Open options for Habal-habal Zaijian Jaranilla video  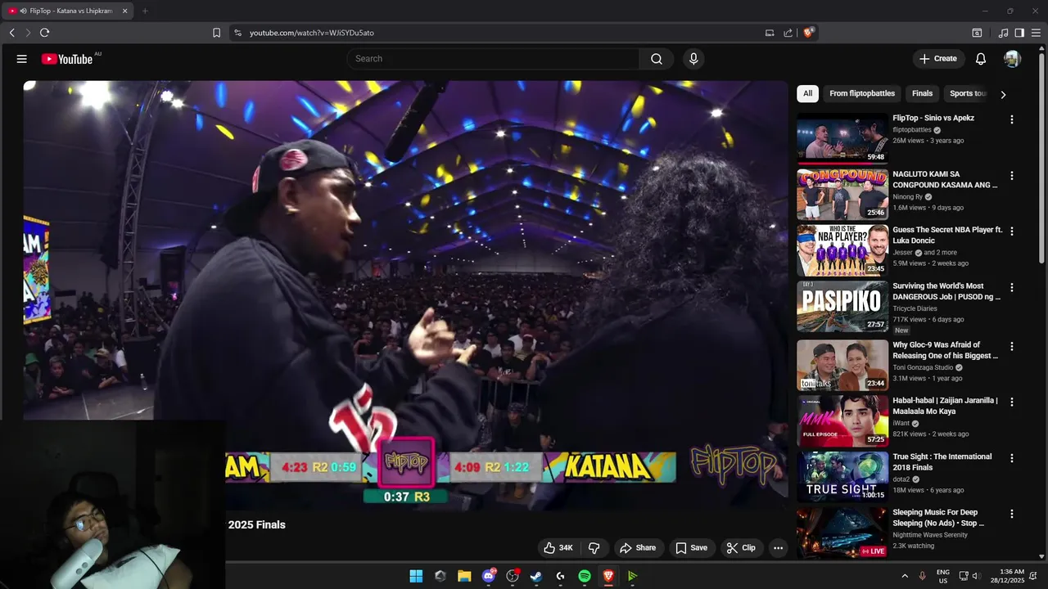pyautogui.click(x=1011, y=402)
